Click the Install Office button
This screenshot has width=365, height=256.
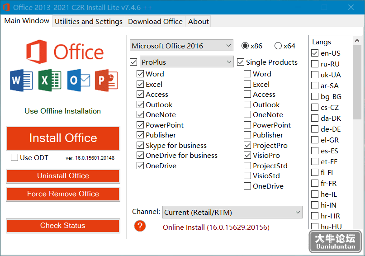coord(63,138)
